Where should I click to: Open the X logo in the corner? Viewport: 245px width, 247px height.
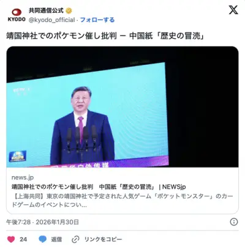point(233,10)
